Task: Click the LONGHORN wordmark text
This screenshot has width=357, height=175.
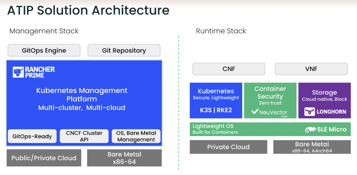Action: point(332,112)
